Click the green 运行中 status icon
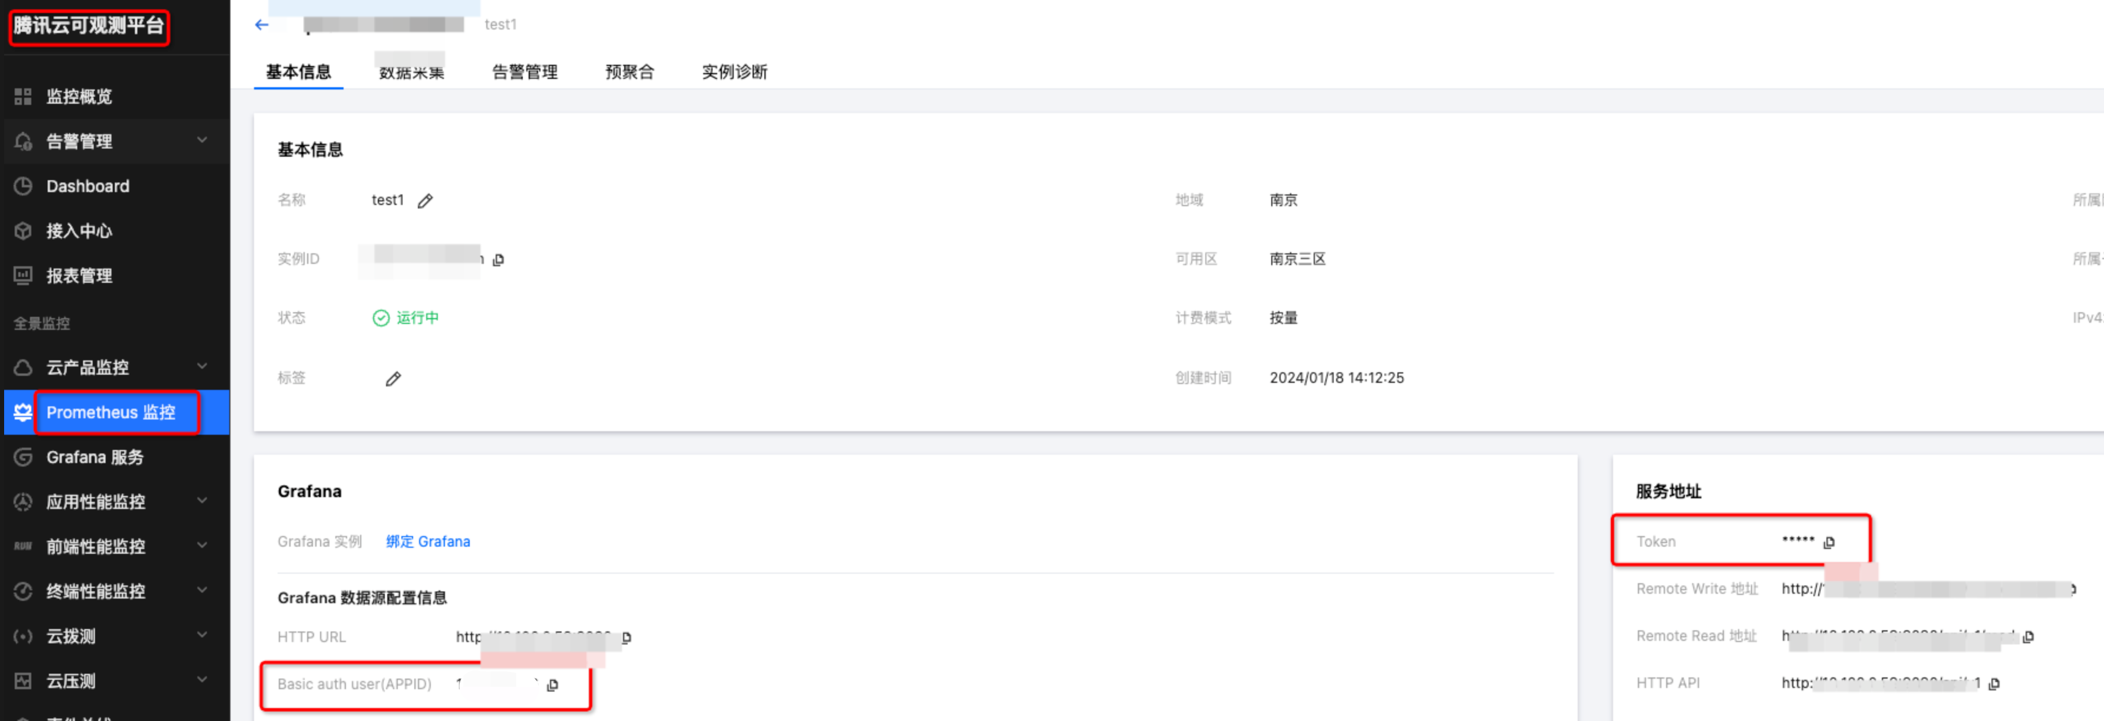2104x721 pixels. [381, 317]
